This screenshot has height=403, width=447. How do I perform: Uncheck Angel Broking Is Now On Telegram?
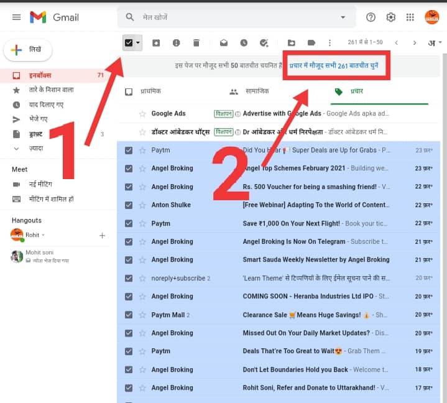pyautogui.click(x=129, y=241)
